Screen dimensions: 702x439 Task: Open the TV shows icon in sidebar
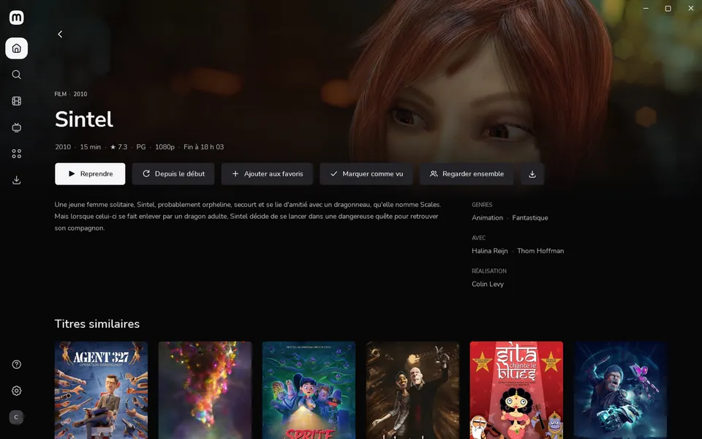[x=17, y=127]
